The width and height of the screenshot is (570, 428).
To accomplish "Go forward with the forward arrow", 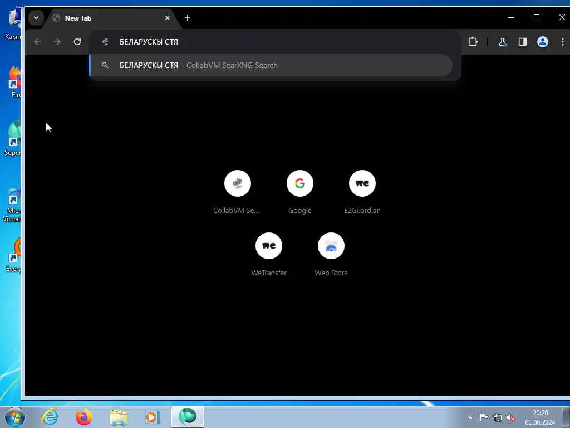I will click(x=57, y=42).
